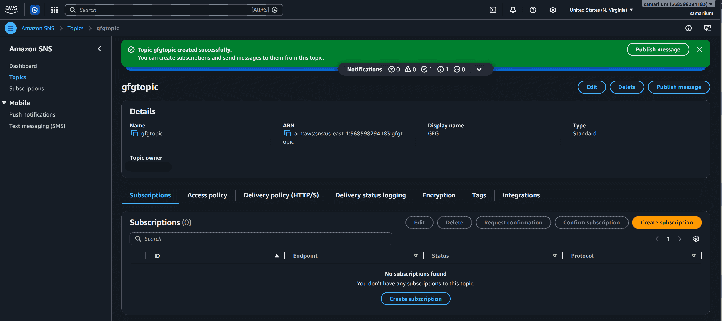Open the samariium account menu
Viewport: 722px width, 321px height.
(x=678, y=4)
